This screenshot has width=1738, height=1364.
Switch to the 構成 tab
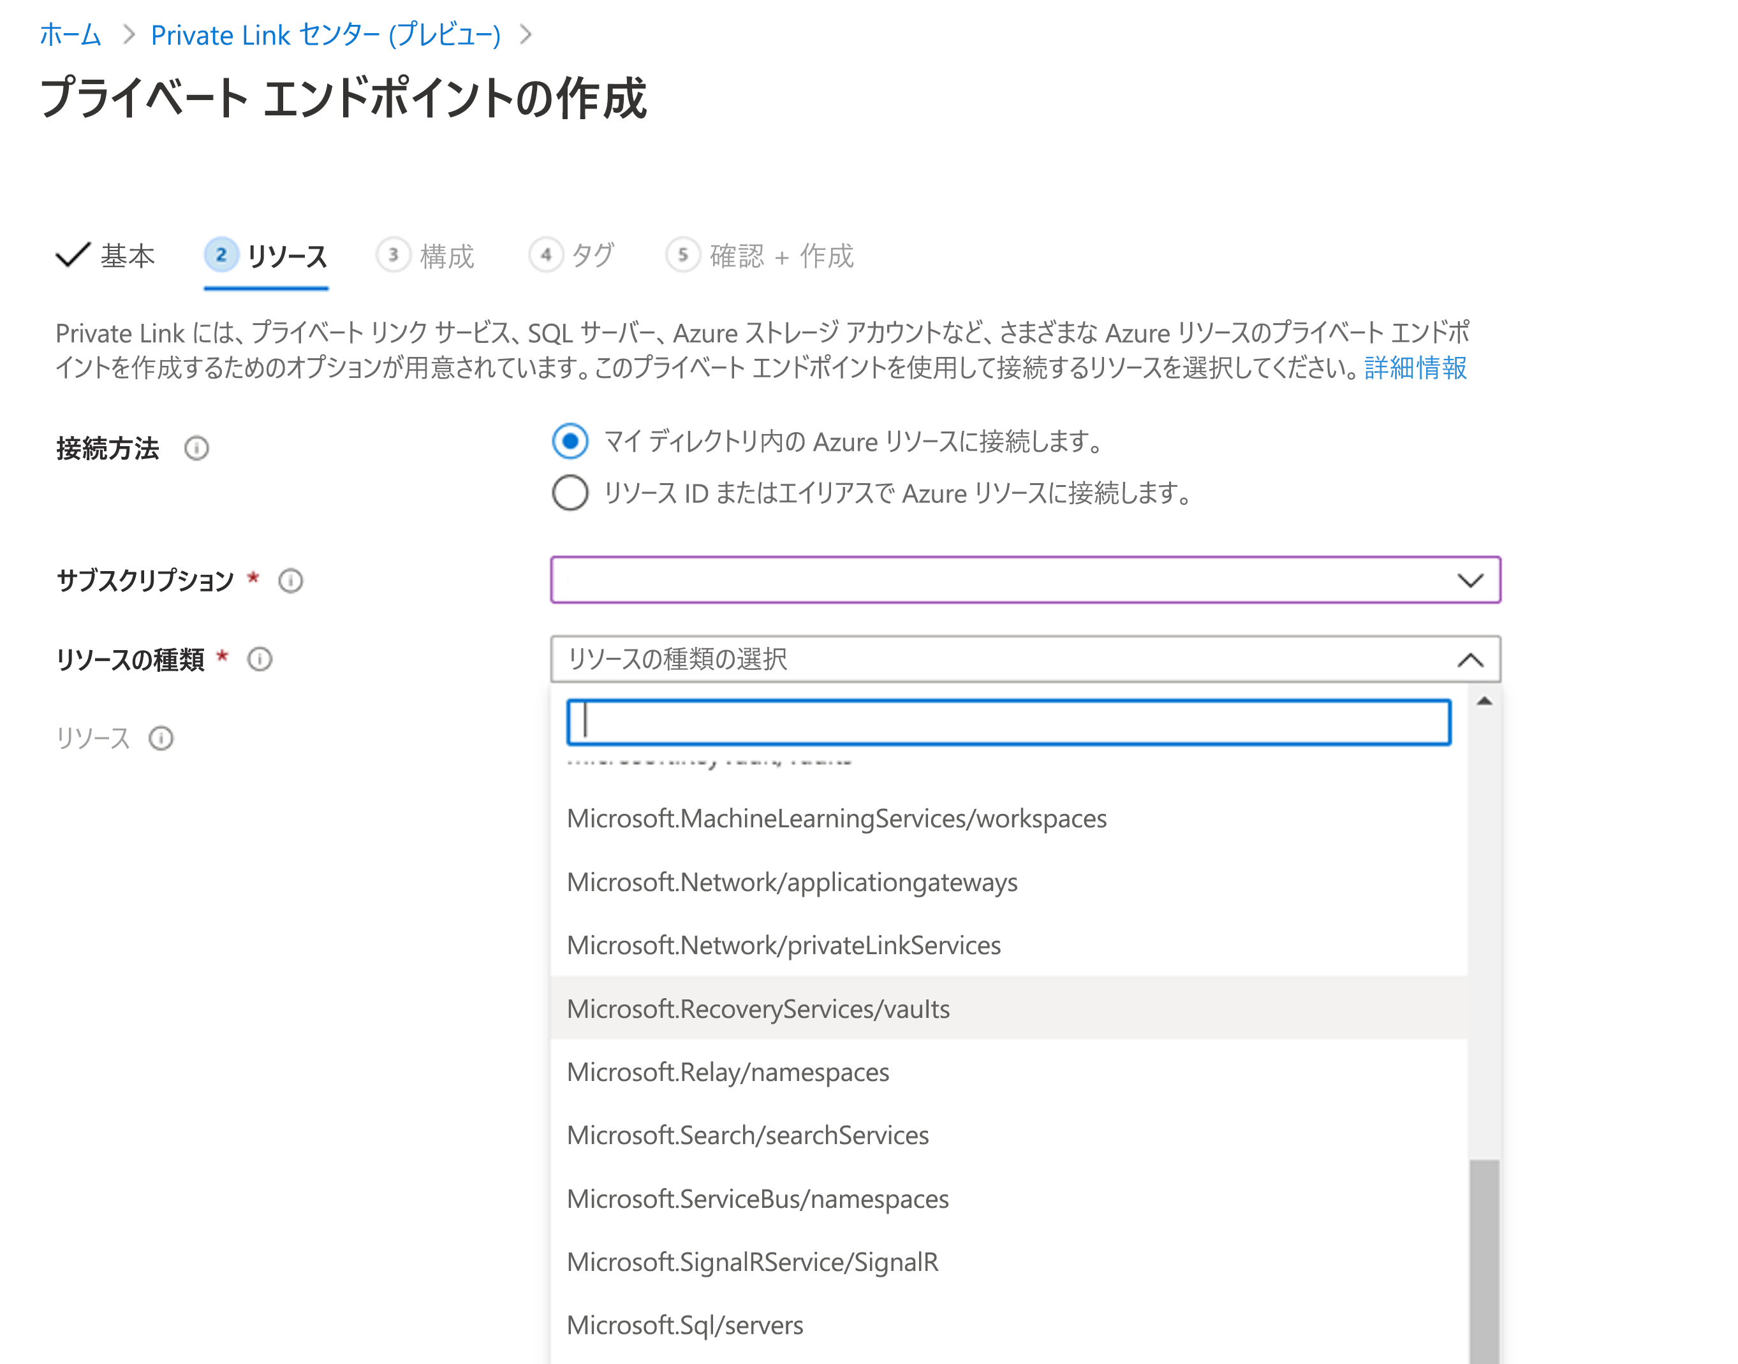coord(426,256)
